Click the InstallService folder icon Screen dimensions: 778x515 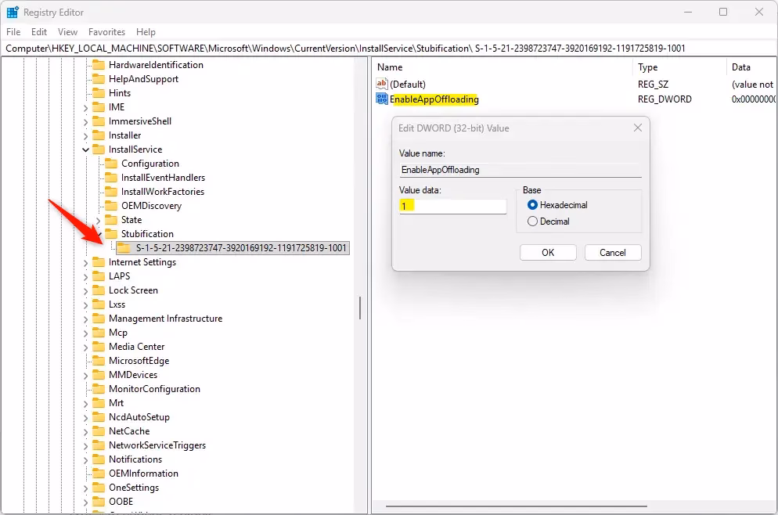click(x=99, y=149)
